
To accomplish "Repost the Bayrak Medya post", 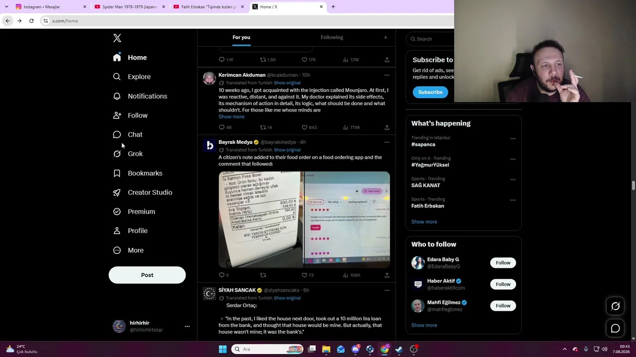I will [x=263, y=275].
